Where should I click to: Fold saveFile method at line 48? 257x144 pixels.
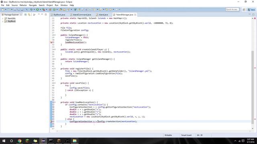click(55, 83)
